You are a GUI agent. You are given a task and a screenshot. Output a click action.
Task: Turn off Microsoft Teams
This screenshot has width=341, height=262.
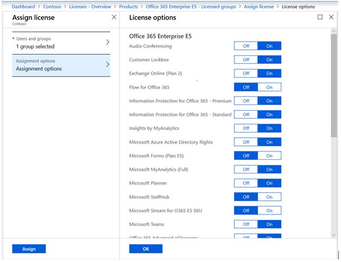coord(246,224)
